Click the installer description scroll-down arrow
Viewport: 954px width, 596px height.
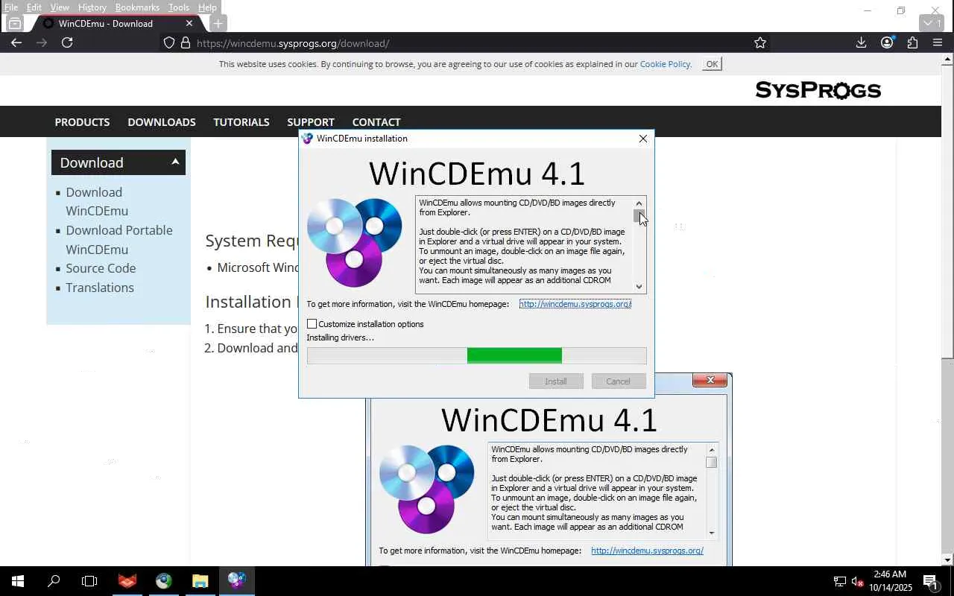639,286
